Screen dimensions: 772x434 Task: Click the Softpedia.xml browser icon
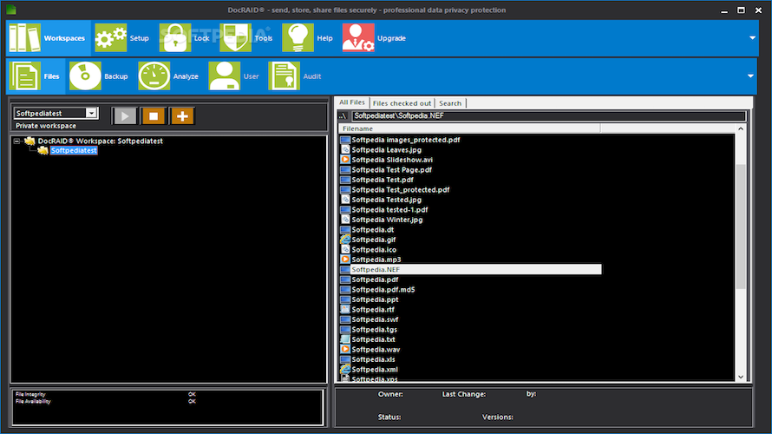[345, 370]
